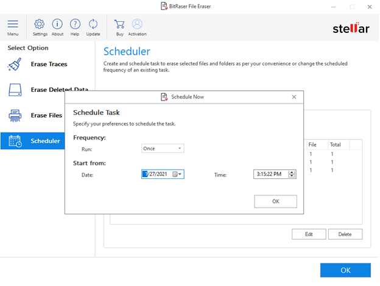Click the Erase Deleted Data drive icon

(x=15, y=90)
